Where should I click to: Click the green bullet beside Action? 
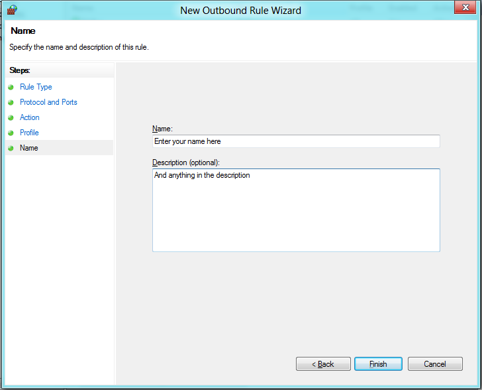pos(11,117)
